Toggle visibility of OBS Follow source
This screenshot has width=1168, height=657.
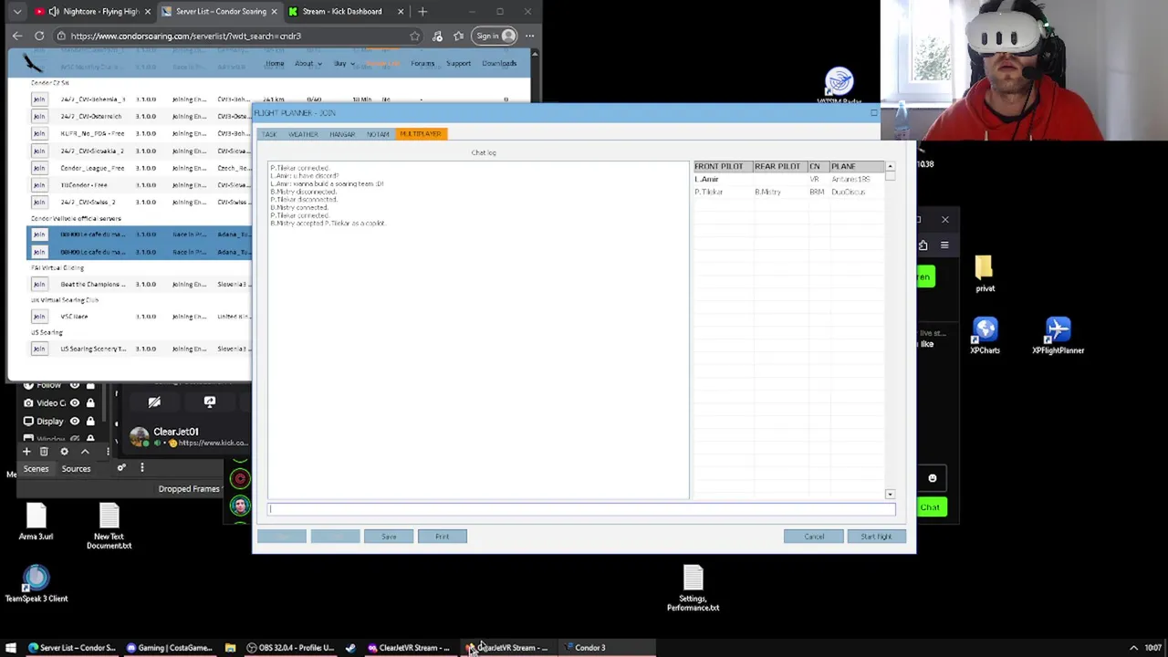coord(75,385)
